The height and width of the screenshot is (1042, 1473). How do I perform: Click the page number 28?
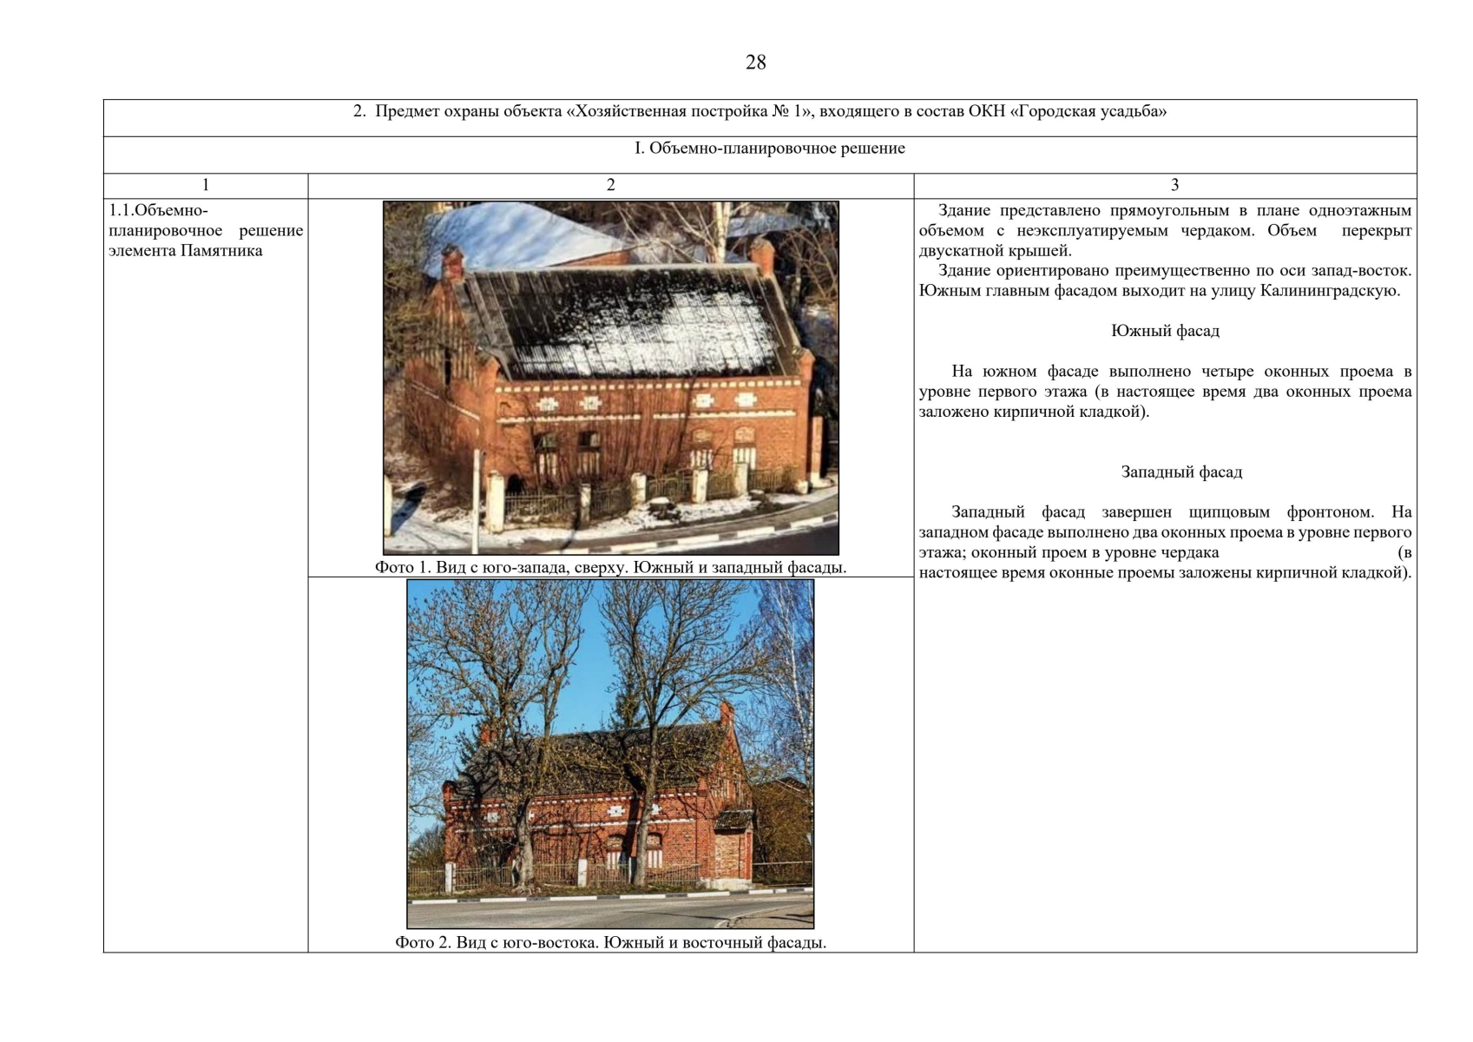(x=755, y=63)
